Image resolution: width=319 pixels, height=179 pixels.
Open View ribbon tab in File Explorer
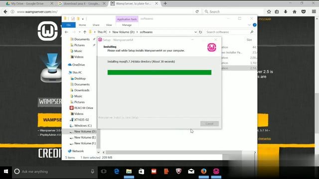[109, 25]
